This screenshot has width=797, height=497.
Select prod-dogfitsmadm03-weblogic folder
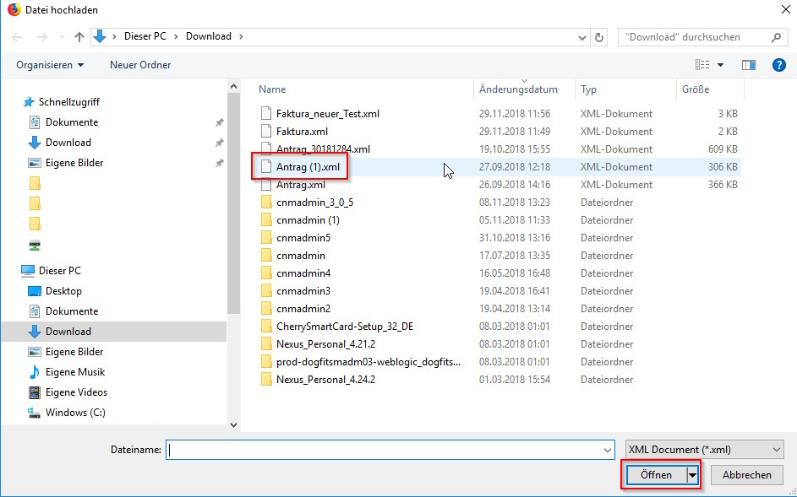pyautogui.click(x=368, y=362)
